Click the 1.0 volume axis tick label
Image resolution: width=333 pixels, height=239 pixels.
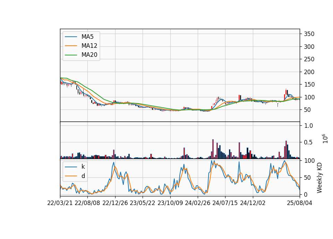[x=308, y=126]
